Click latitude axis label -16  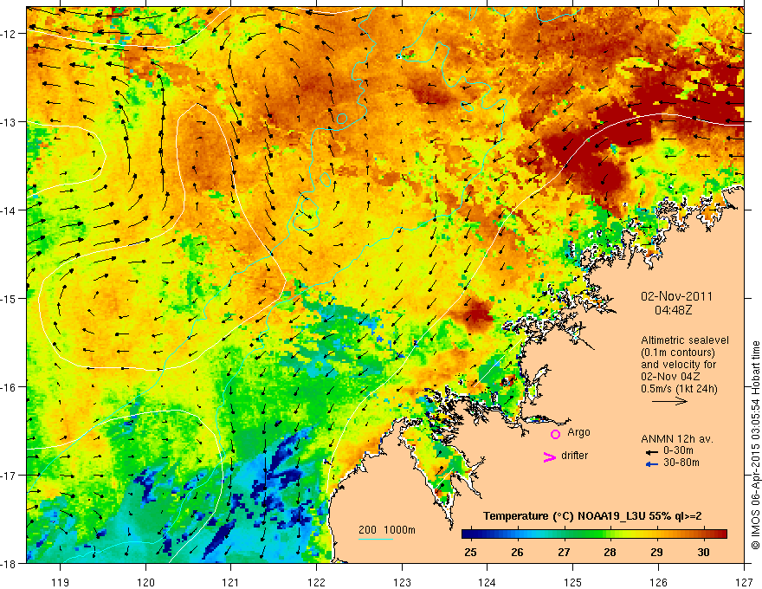[x=10, y=387]
